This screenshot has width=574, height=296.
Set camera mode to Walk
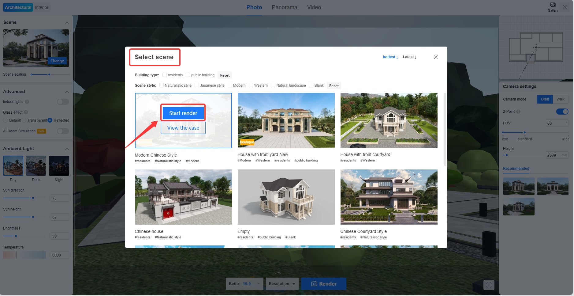pyautogui.click(x=561, y=99)
